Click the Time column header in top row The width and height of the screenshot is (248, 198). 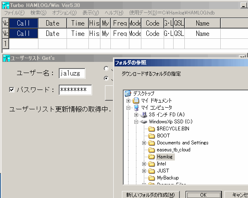pyautogui.click(x=78, y=23)
